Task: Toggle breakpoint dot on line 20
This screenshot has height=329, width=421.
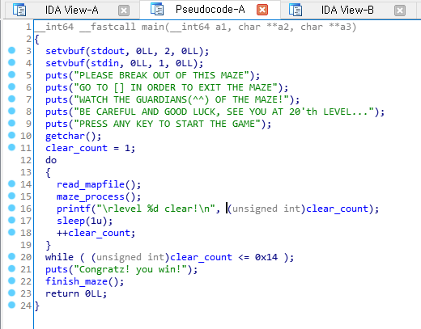Action: tap(11, 256)
